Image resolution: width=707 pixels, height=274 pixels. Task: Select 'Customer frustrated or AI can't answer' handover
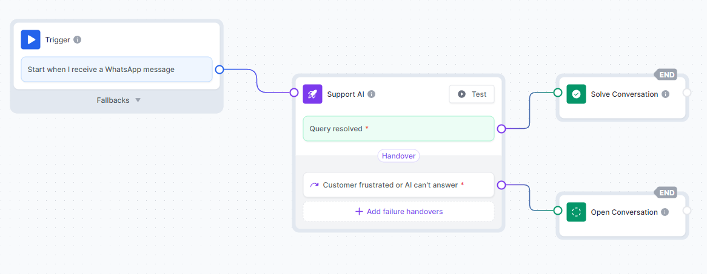[398, 185]
